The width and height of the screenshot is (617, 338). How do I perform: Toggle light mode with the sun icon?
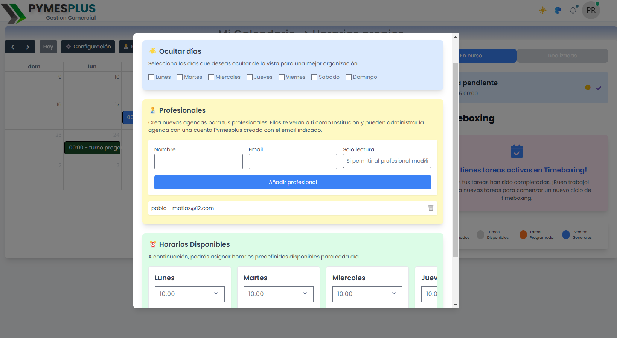click(x=543, y=10)
